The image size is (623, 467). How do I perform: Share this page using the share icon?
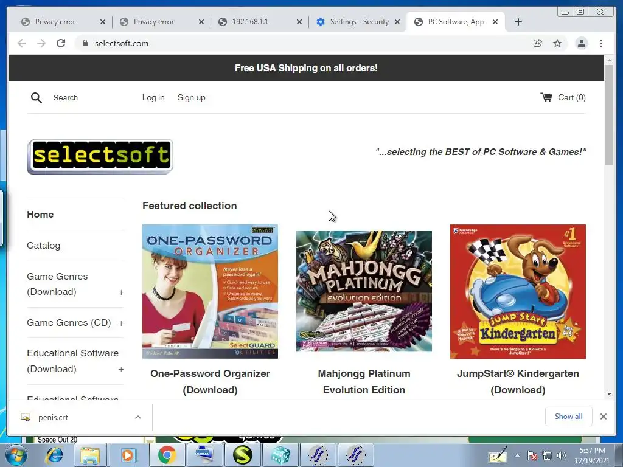coord(537,43)
